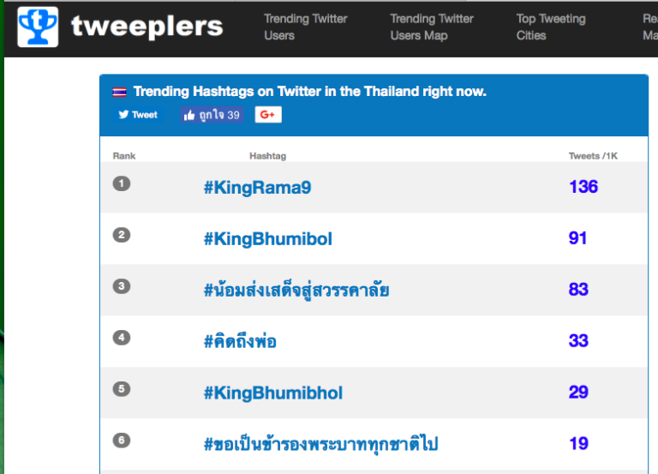The height and width of the screenshot is (474, 658).
Task: Click the Facebook like button
Action: coord(212,115)
